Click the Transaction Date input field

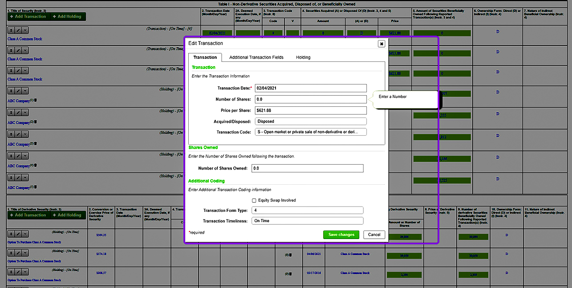pos(311,88)
